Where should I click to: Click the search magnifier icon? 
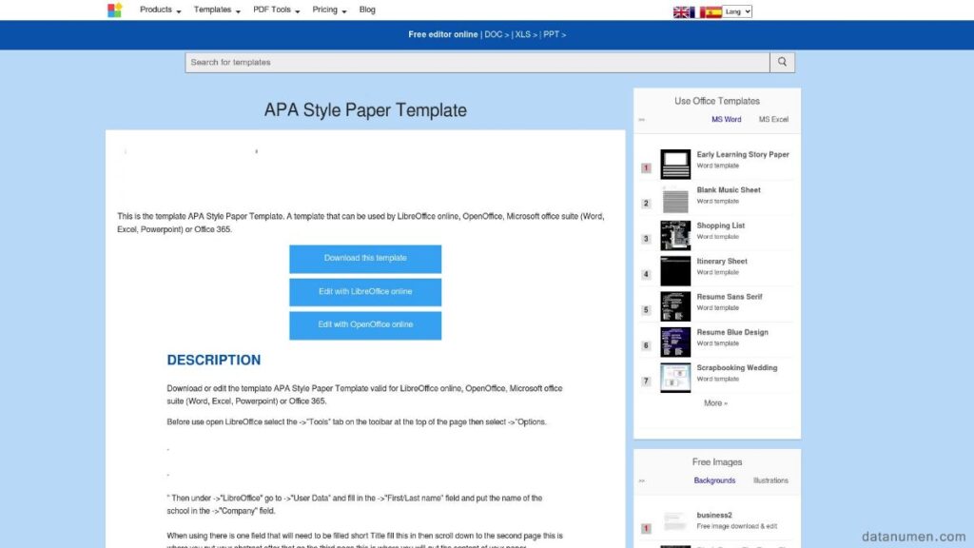pyautogui.click(x=782, y=61)
